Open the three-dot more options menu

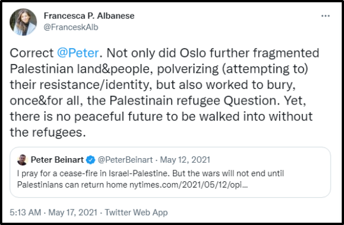325,16
